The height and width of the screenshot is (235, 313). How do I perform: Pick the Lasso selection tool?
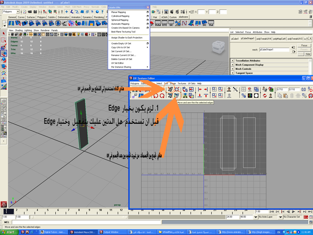(4, 40)
